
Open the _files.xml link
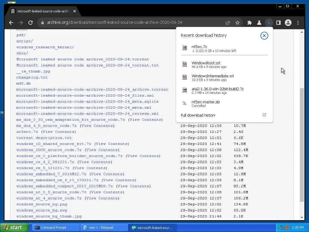click(x=85, y=95)
